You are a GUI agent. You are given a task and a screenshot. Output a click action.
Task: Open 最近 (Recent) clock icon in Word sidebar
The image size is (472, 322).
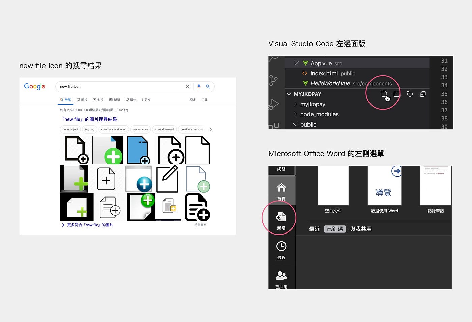(x=281, y=246)
